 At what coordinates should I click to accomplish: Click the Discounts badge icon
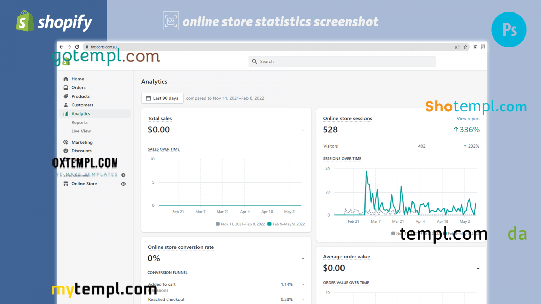click(66, 151)
